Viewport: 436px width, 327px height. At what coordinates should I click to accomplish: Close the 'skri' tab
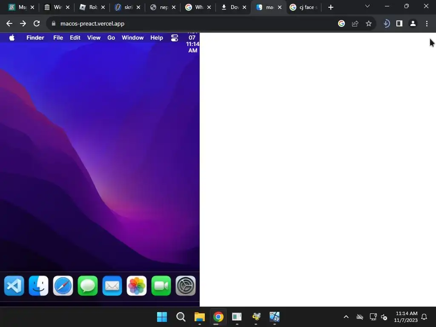click(138, 7)
